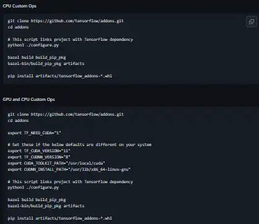Click 'python3 ./configure.py' in the CPU block
Screen dimensions: 259x224
pos(33,45)
